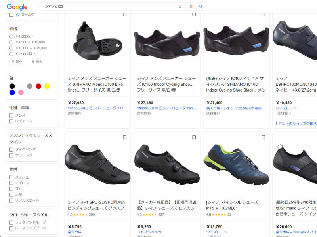Clear the search query with the X icon
The width and height of the screenshot is (317, 237).
(x=180, y=7)
